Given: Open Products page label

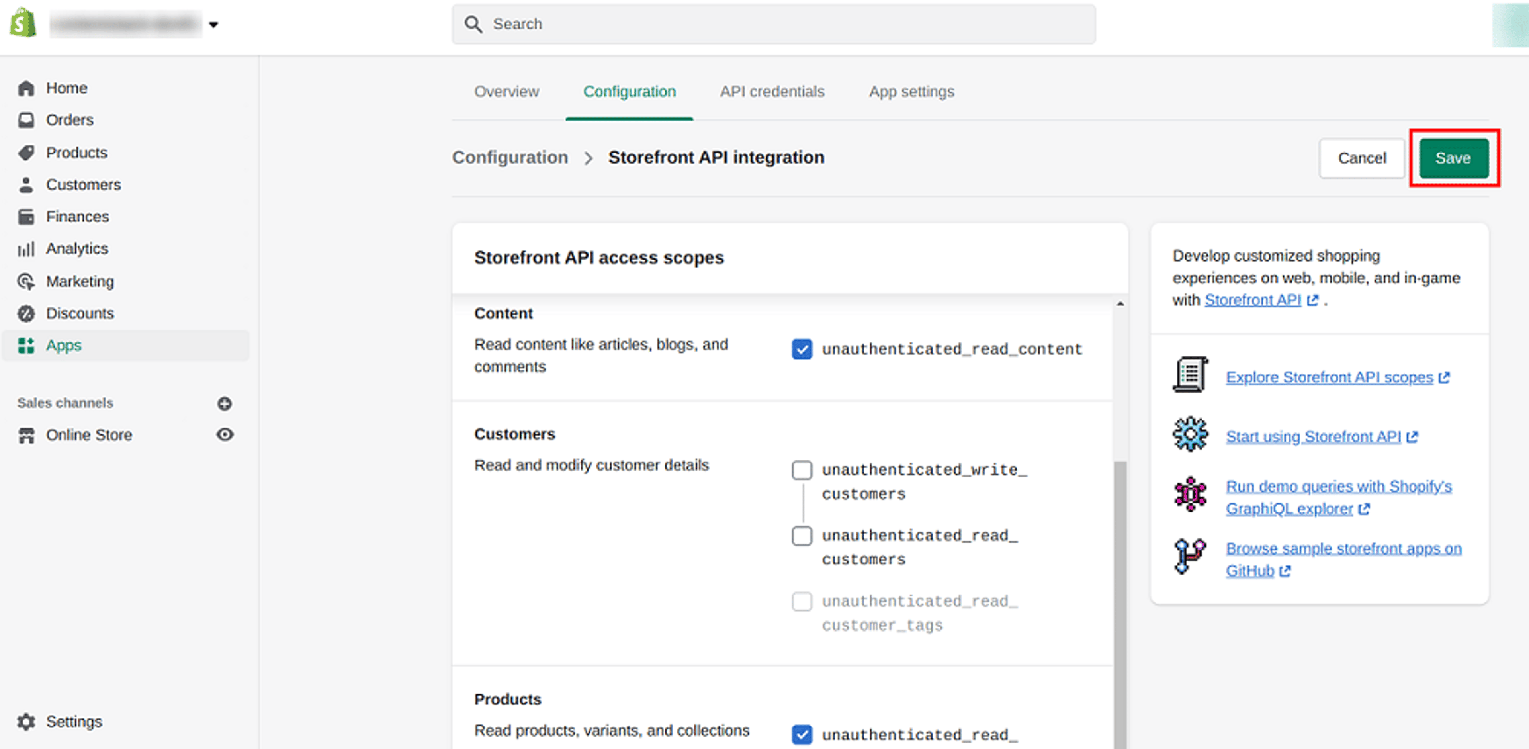Looking at the screenshot, I should click(76, 153).
